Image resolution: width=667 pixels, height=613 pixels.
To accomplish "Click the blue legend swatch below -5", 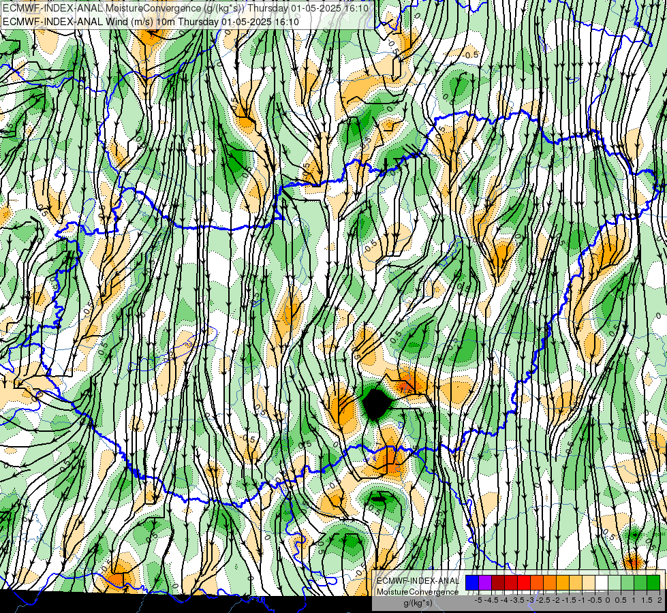I will click(x=472, y=583).
